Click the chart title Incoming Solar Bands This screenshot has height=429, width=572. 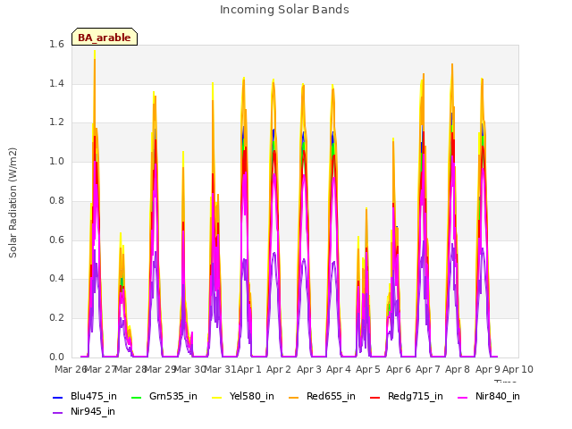284,10
